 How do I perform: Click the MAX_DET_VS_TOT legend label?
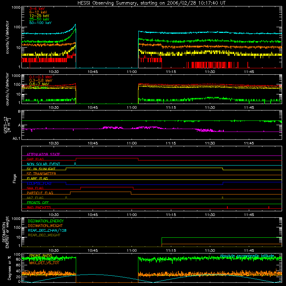44,263
